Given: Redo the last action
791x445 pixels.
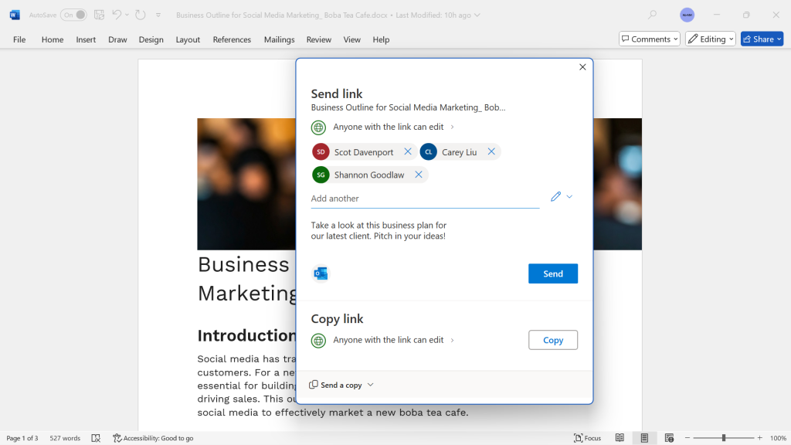Looking at the screenshot, I should coord(141,15).
